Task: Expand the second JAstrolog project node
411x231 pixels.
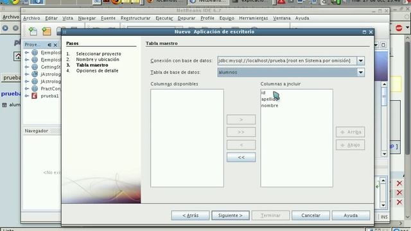Action: 27,81
